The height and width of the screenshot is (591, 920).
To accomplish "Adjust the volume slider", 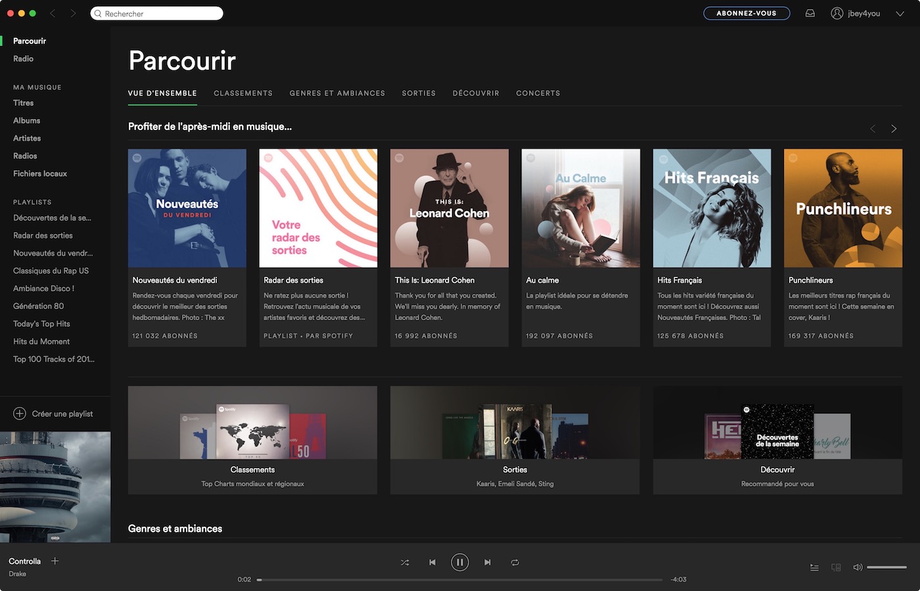I will coord(886,567).
